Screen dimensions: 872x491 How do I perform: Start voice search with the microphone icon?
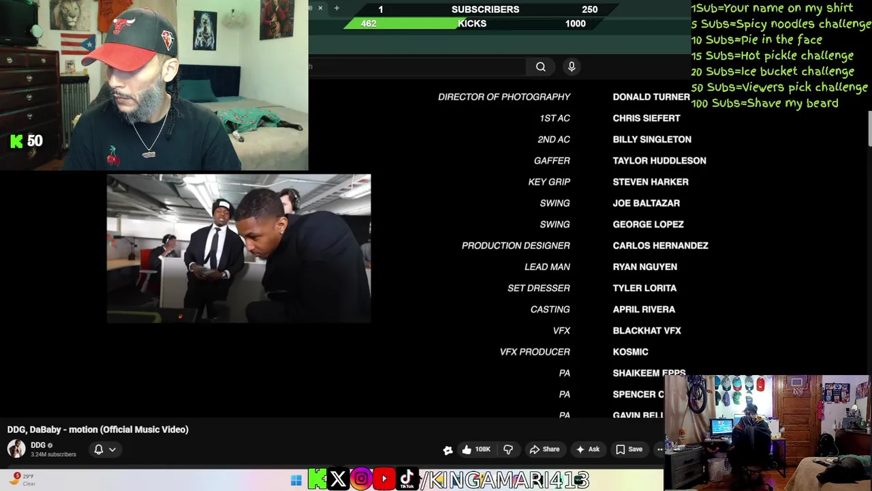[572, 66]
